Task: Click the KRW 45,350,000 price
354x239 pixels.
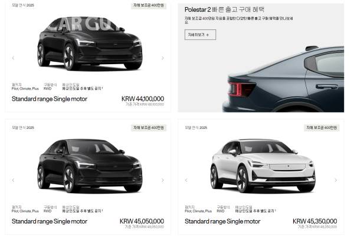Action: tap(314, 221)
